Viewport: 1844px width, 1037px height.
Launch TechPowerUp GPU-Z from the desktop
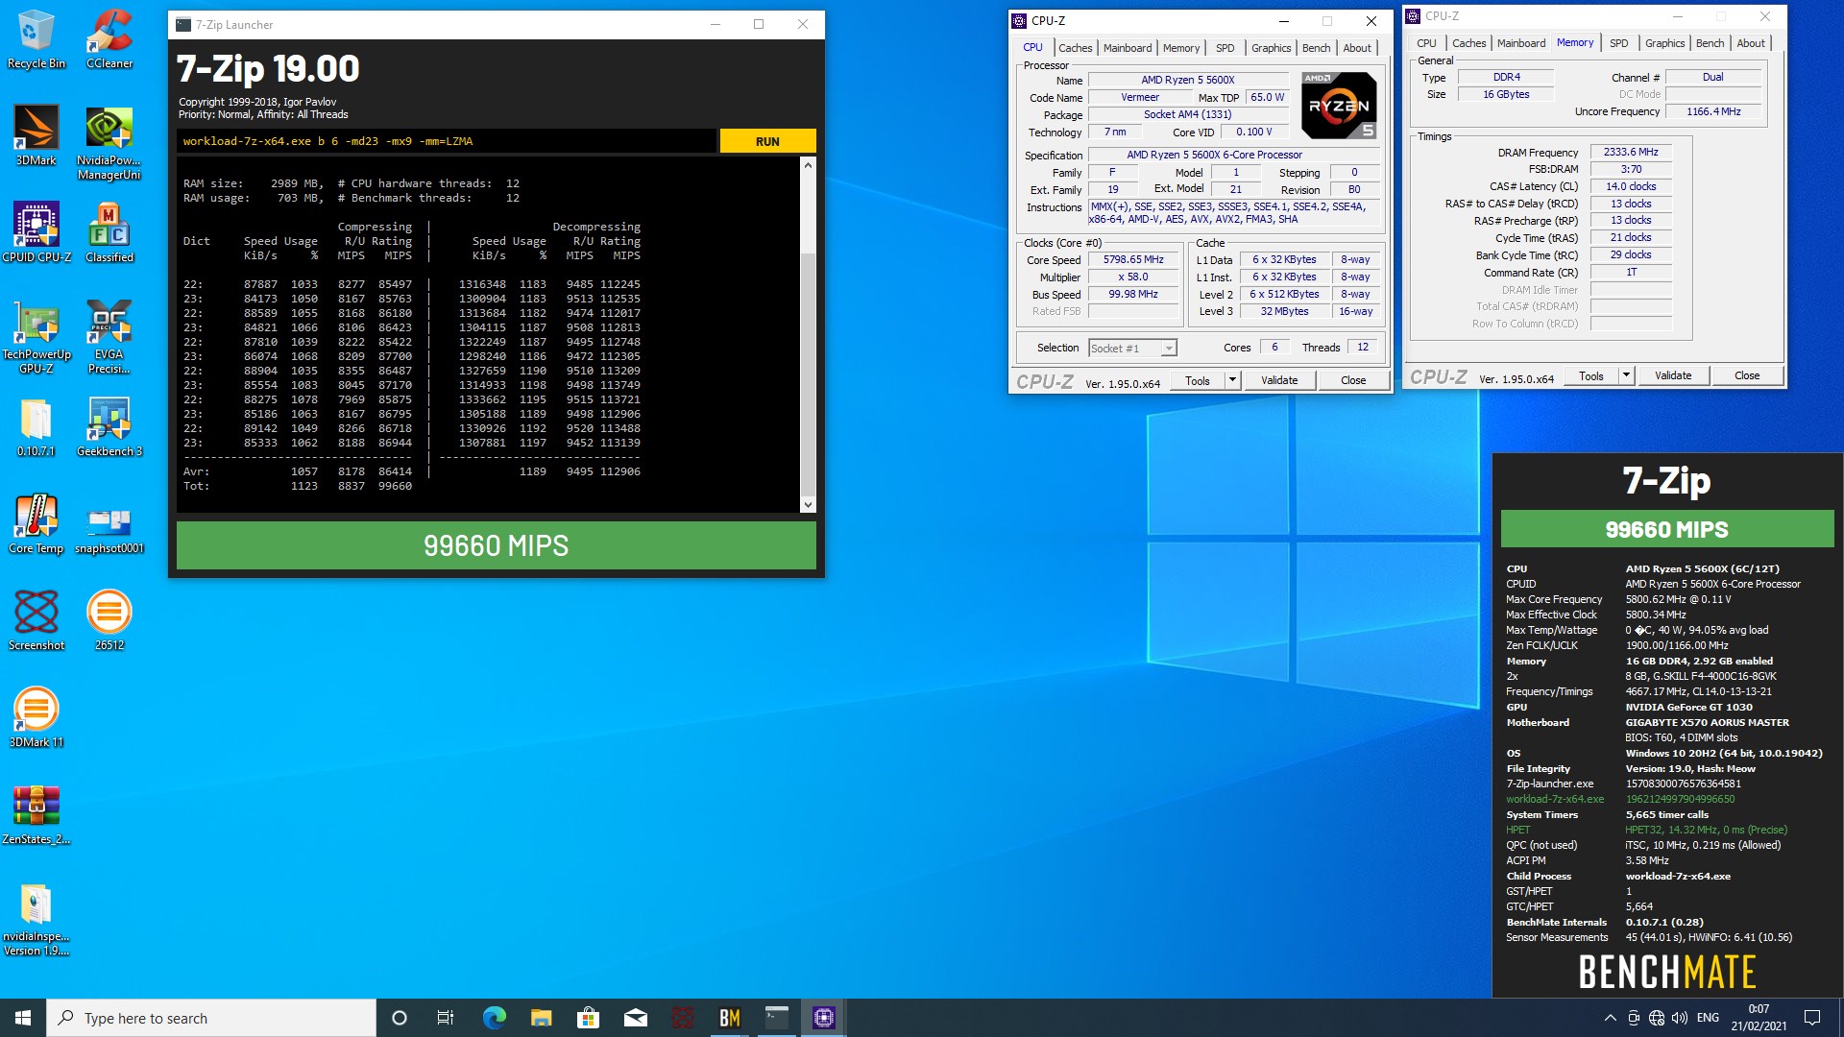click(x=36, y=336)
